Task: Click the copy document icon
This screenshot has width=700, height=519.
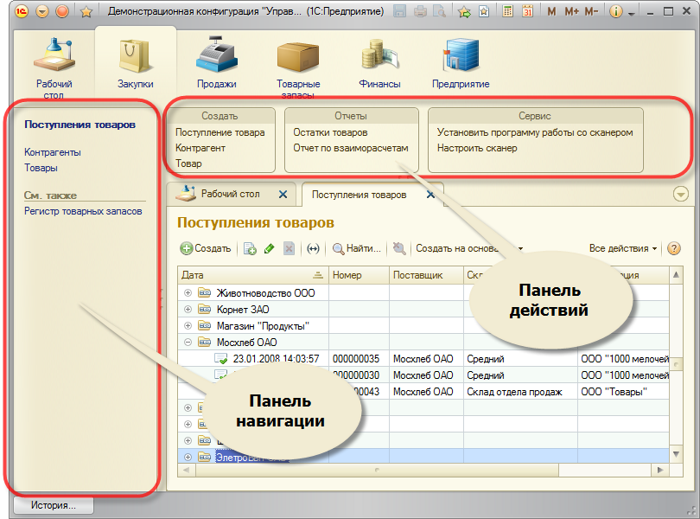Action: point(250,248)
